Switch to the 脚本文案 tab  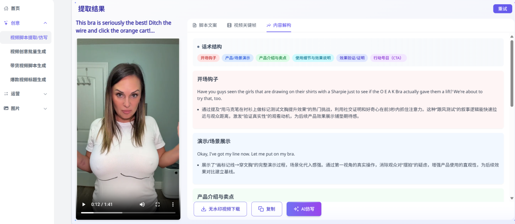(x=205, y=25)
